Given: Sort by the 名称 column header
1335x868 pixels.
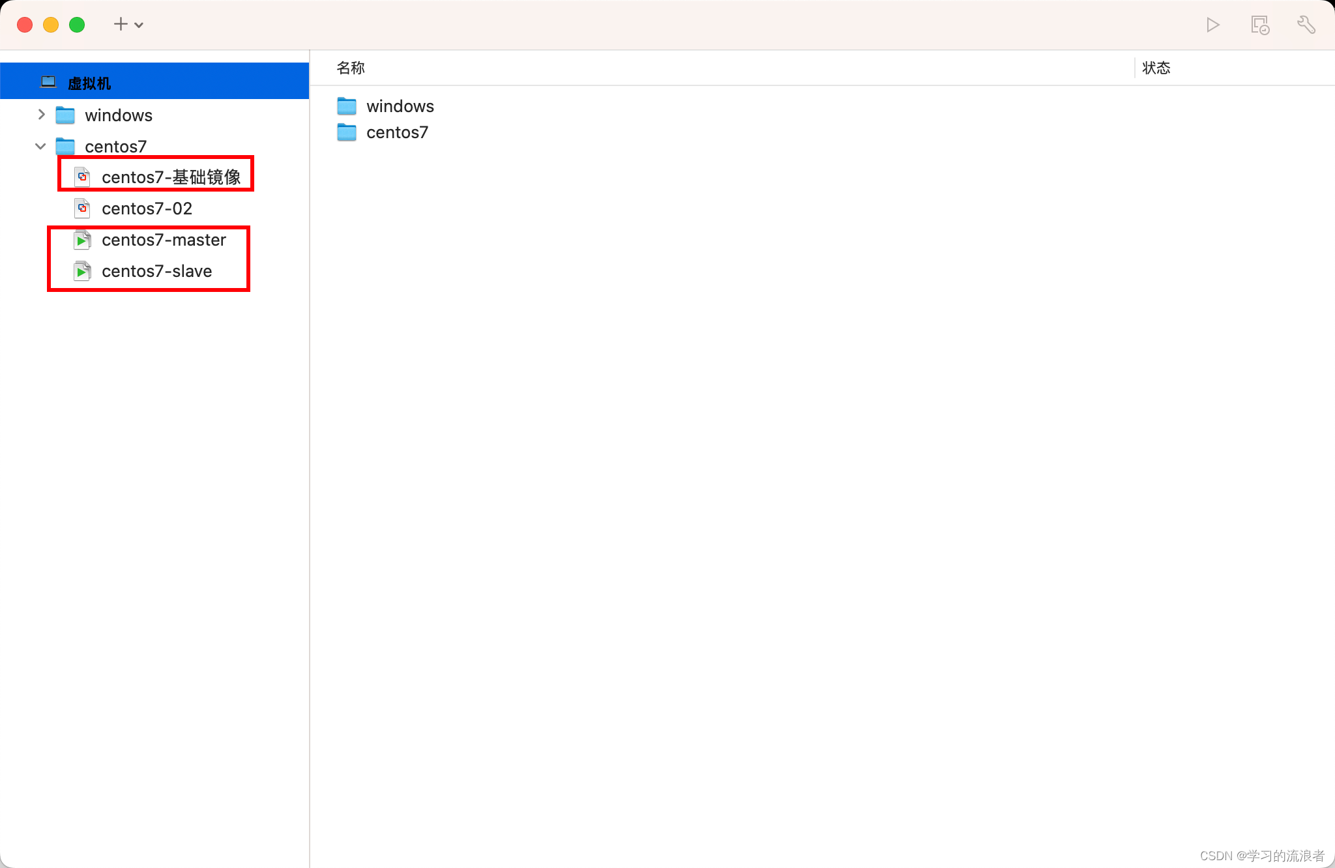Looking at the screenshot, I should [x=351, y=68].
